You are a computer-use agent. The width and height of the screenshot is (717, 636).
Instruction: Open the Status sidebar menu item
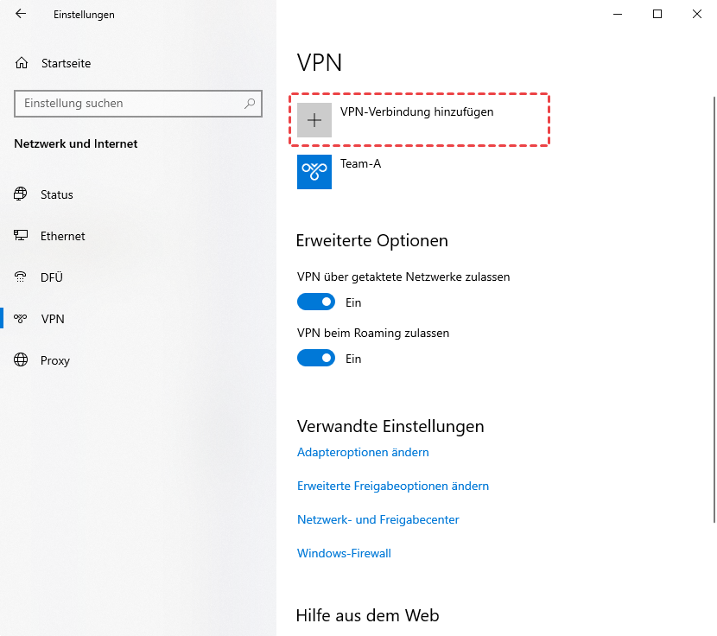(57, 194)
